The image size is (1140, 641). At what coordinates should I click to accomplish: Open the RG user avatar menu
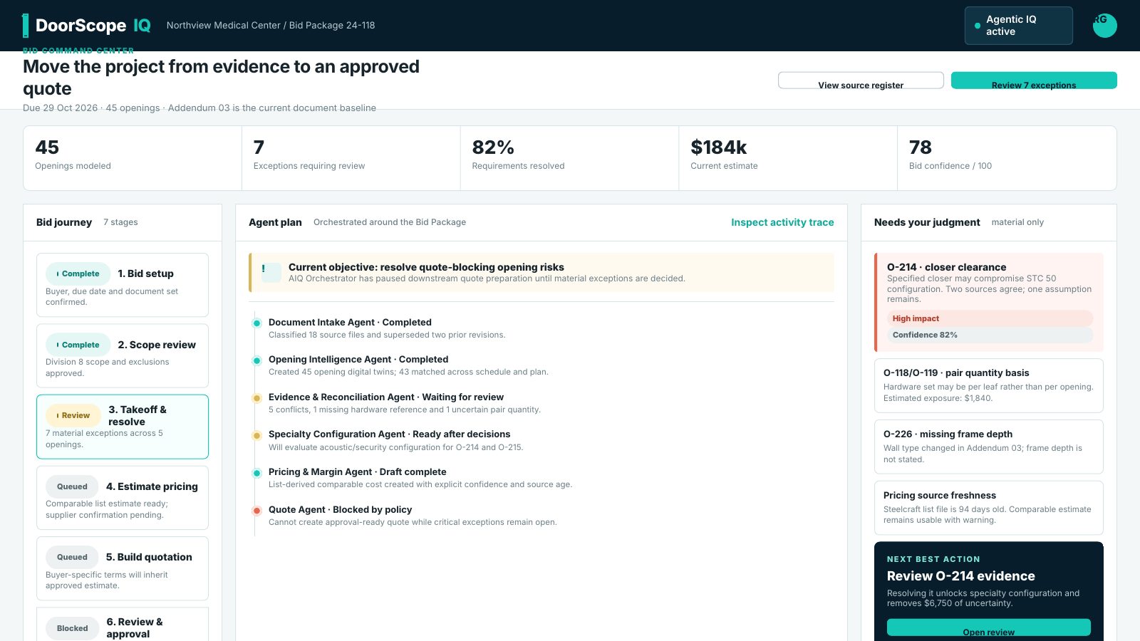[x=1104, y=26]
